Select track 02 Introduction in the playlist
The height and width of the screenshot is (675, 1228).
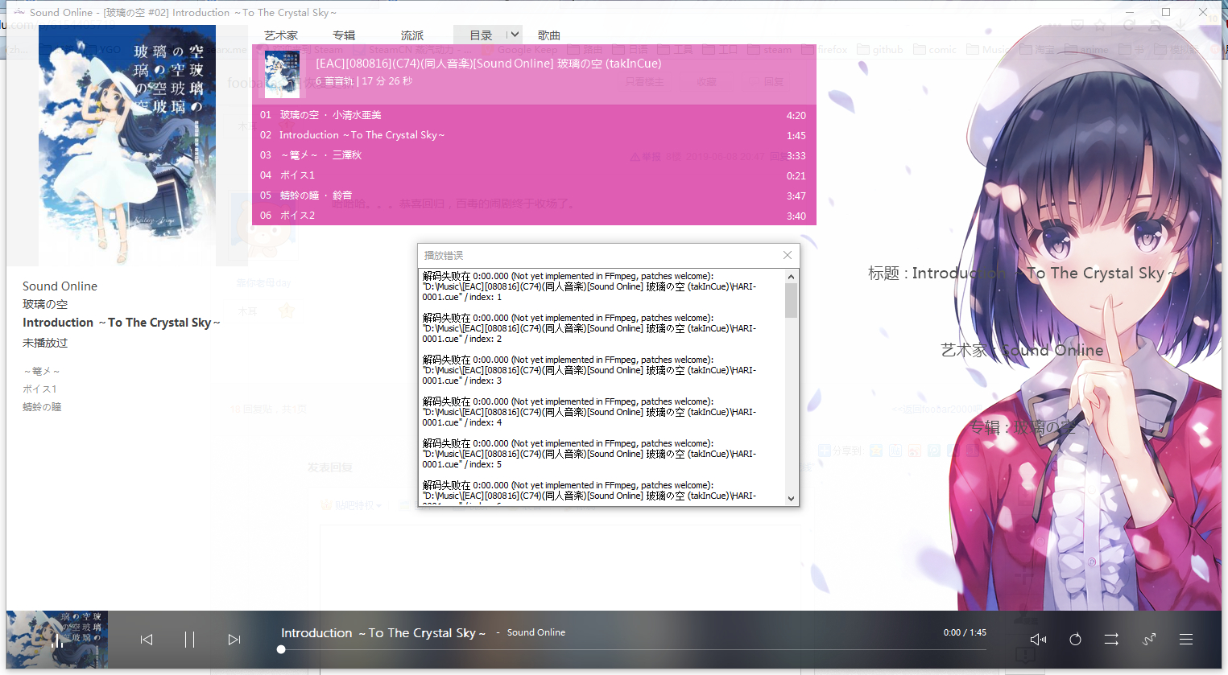pos(534,135)
